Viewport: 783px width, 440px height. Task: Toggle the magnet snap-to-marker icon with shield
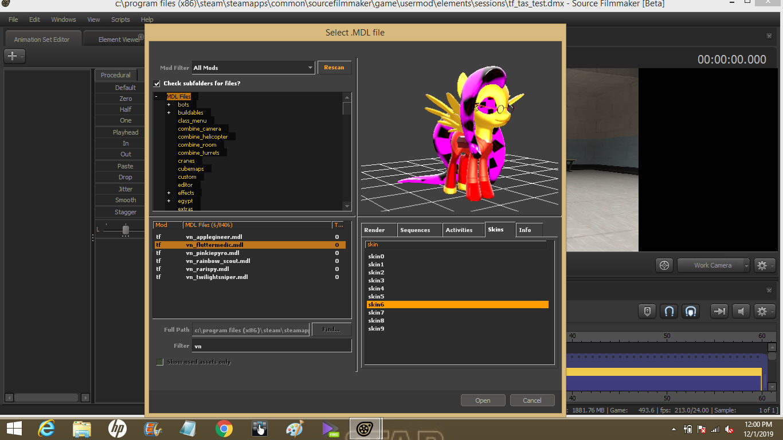(691, 311)
